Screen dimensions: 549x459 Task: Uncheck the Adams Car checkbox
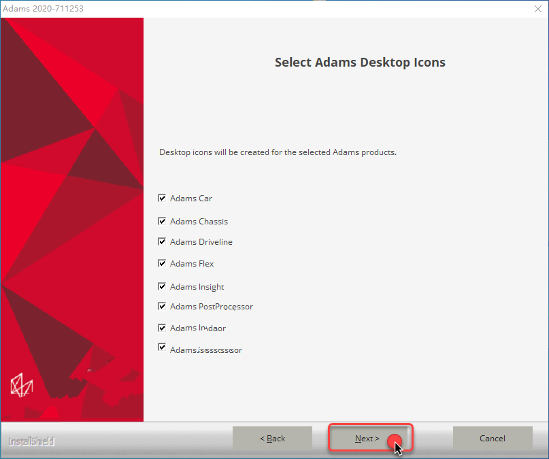[162, 198]
